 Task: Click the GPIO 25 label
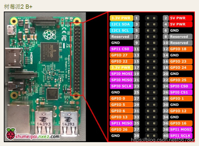click(180, 80)
